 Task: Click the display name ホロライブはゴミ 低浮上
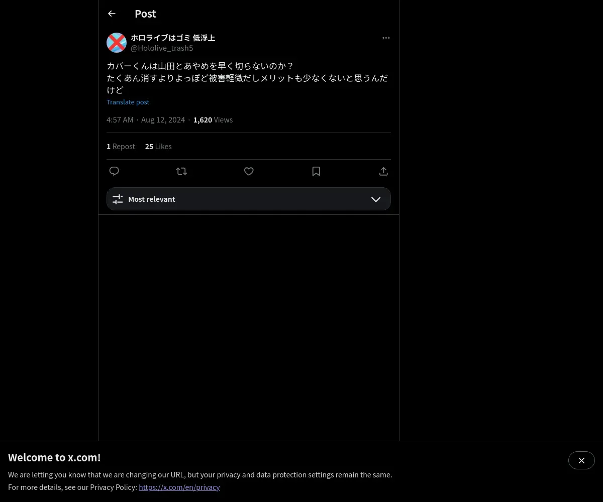pyautogui.click(x=173, y=38)
